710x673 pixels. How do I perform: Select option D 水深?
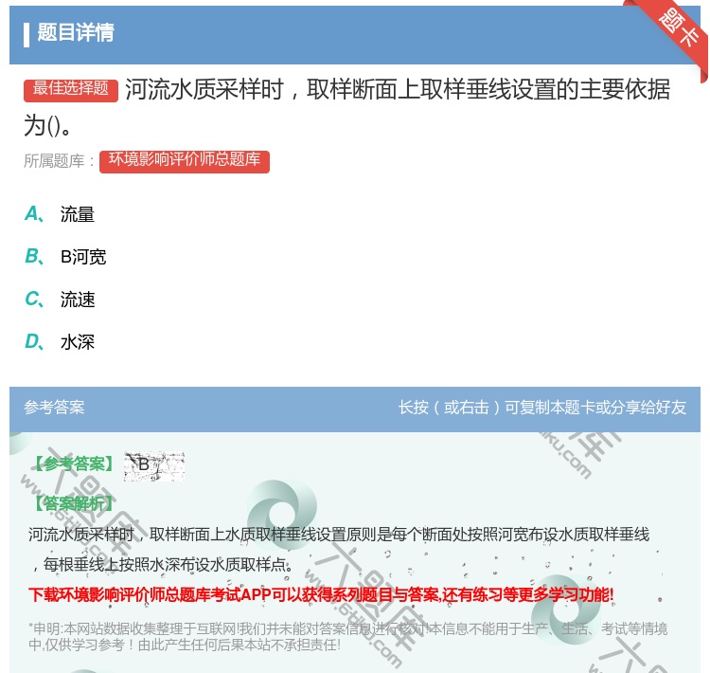tap(60, 342)
